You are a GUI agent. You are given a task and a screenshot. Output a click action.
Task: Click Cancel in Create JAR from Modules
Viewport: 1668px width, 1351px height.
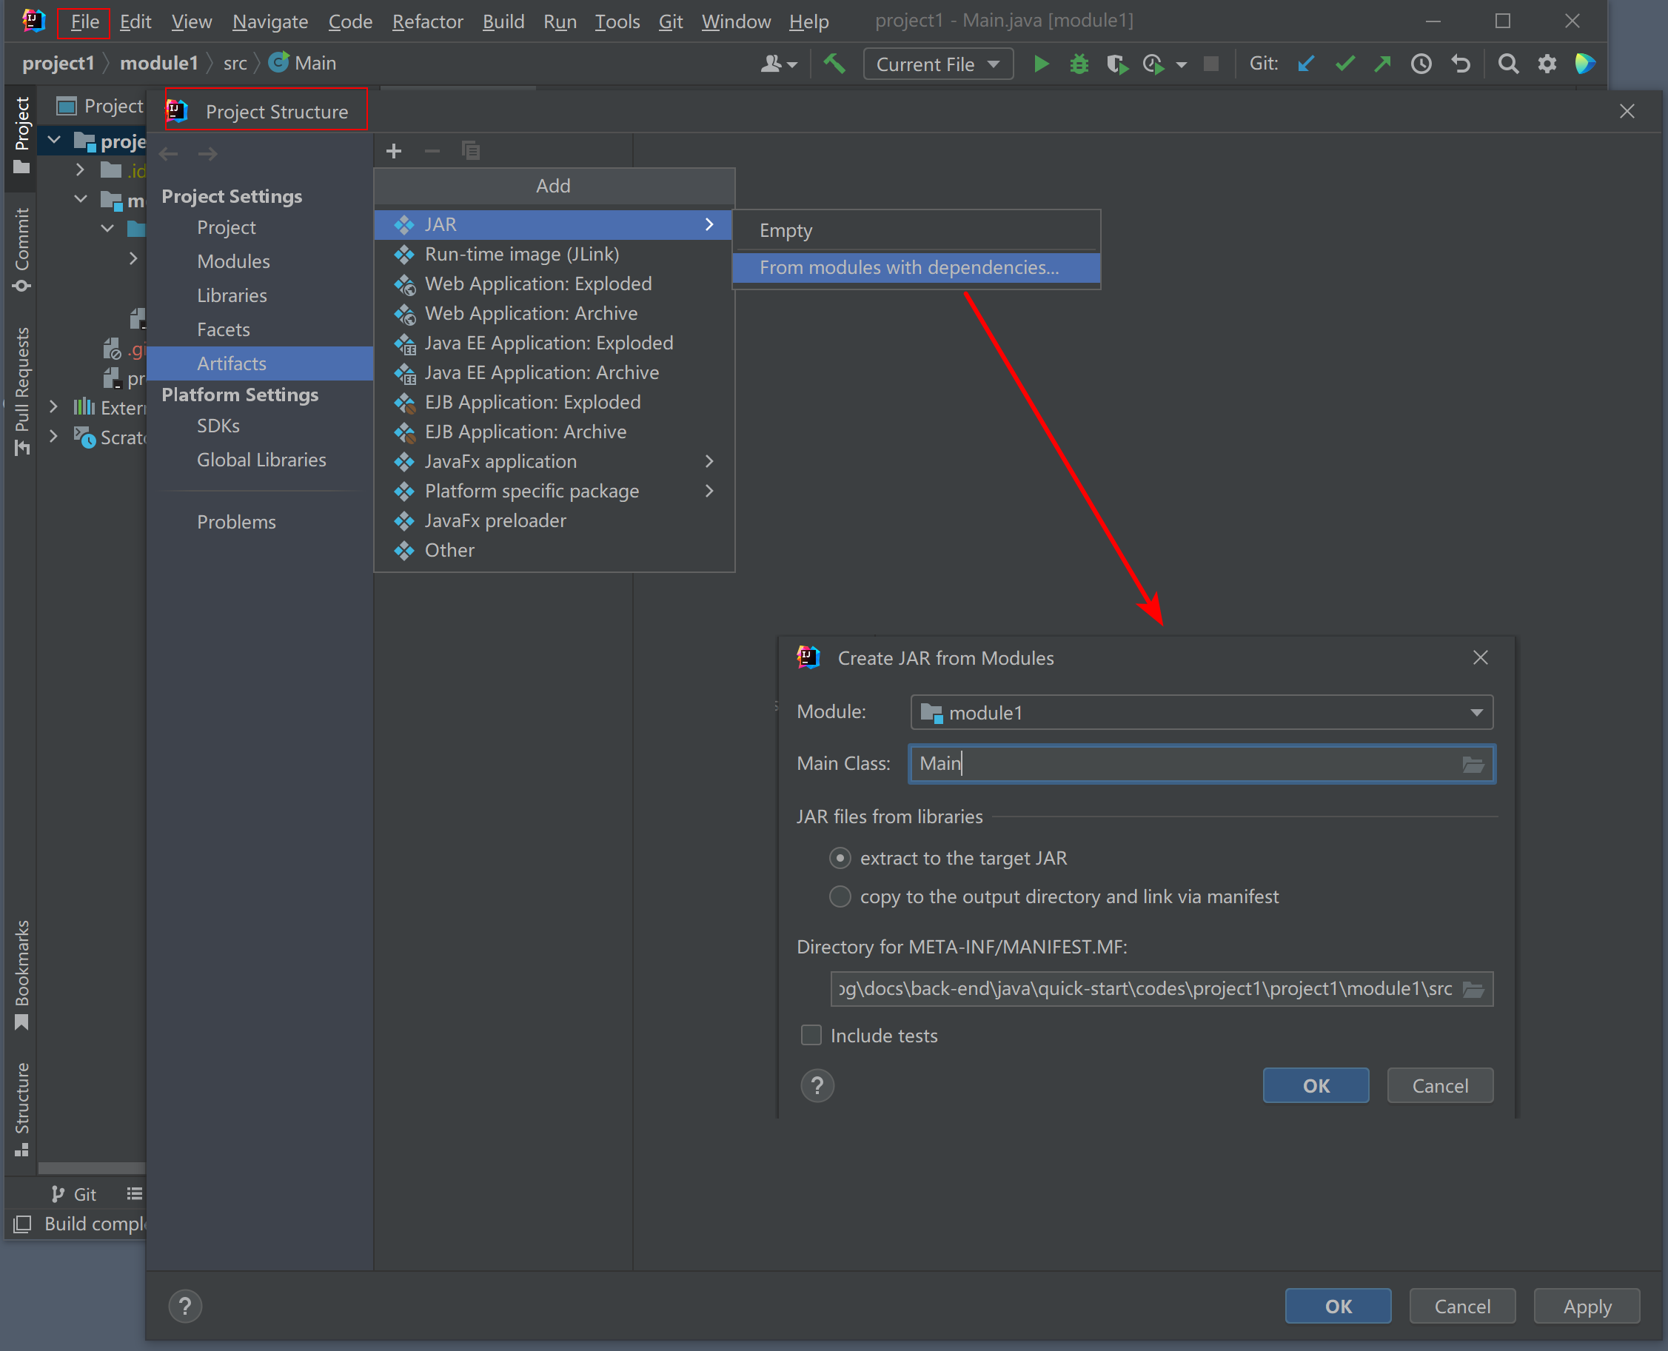click(x=1440, y=1086)
